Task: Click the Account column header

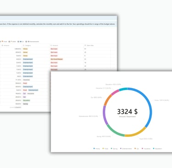Action: pyautogui.click(x=54, y=45)
